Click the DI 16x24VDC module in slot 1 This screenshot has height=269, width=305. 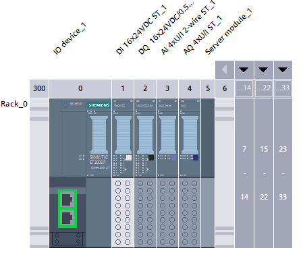[123, 173]
